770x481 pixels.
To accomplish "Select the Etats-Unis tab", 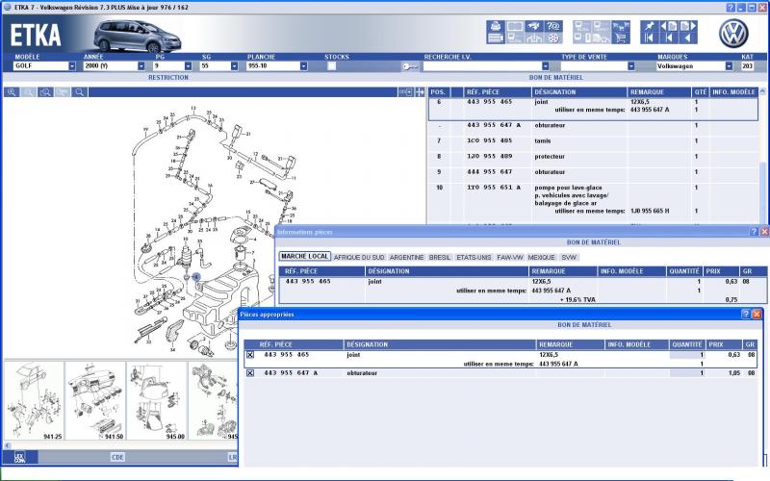I will point(474,257).
